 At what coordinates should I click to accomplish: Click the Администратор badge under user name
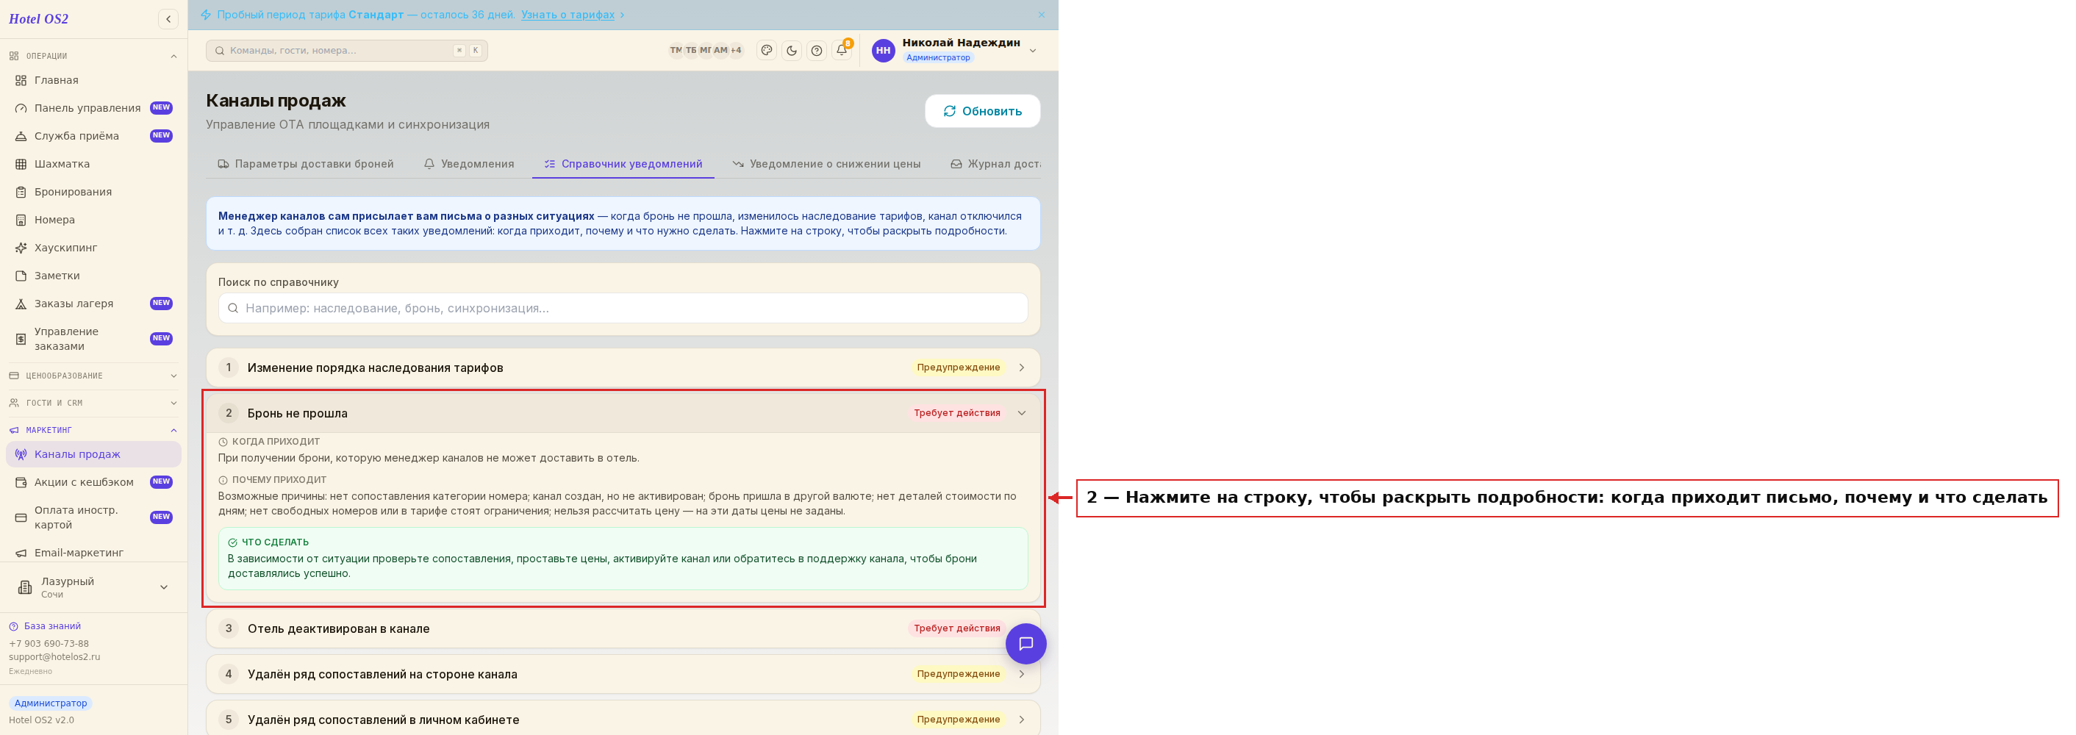tap(937, 58)
